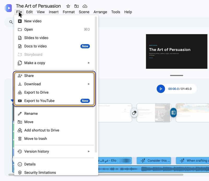Choose Move to trash
This screenshot has width=209, height=181.
54,139
